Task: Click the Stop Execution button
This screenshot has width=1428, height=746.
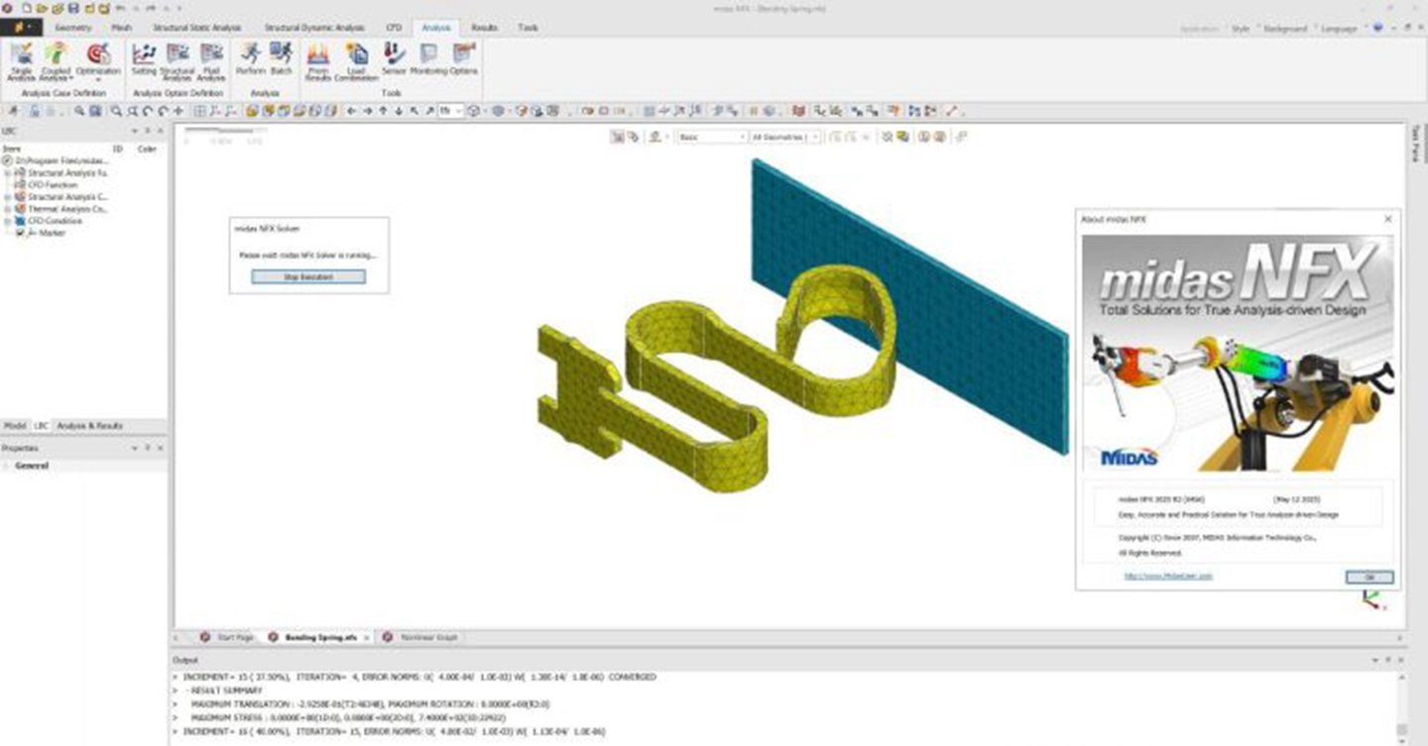Action: pyautogui.click(x=308, y=277)
